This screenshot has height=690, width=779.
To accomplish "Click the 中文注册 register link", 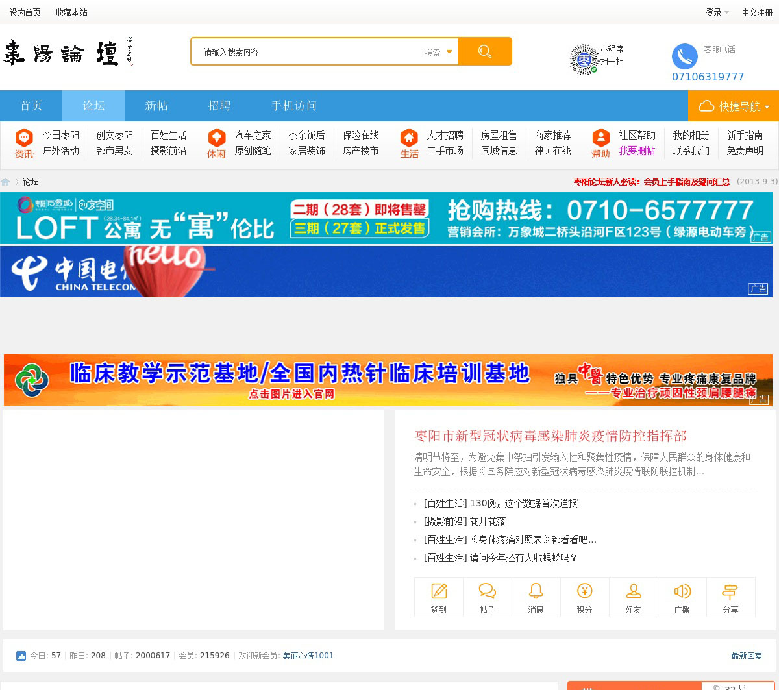I will coord(757,12).
